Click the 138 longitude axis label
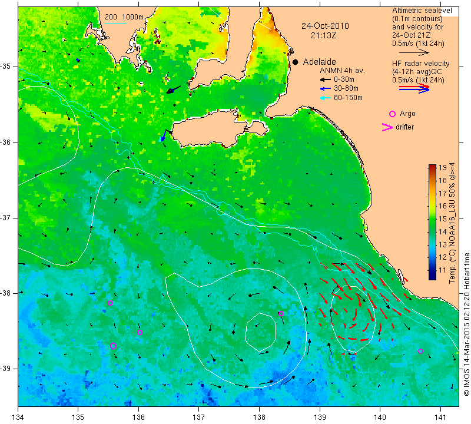This screenshot has width=471, height=424. pyautogui.click(x=259, y=417)
